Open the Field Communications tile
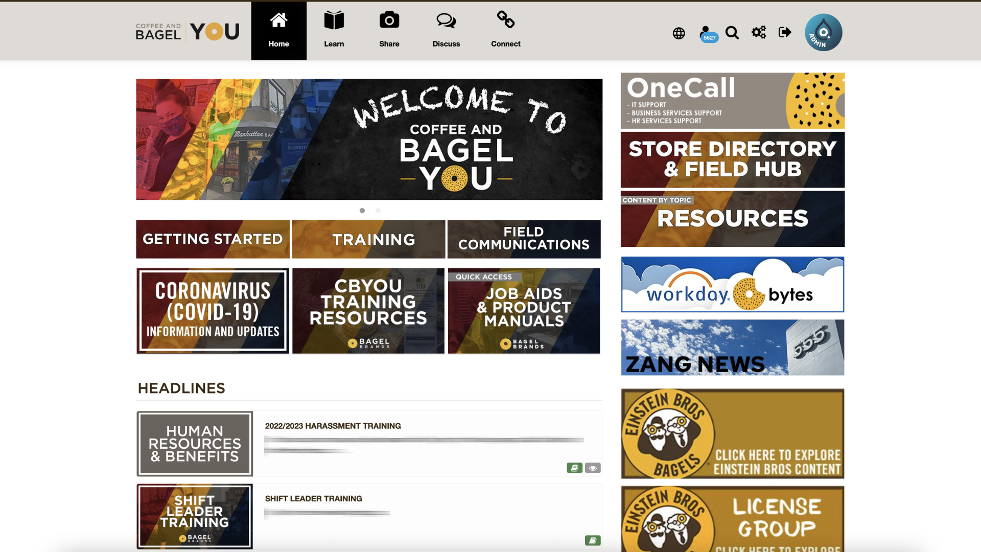Image resolution: width=981 pixels, height=552 pixels. click(524, 239)
